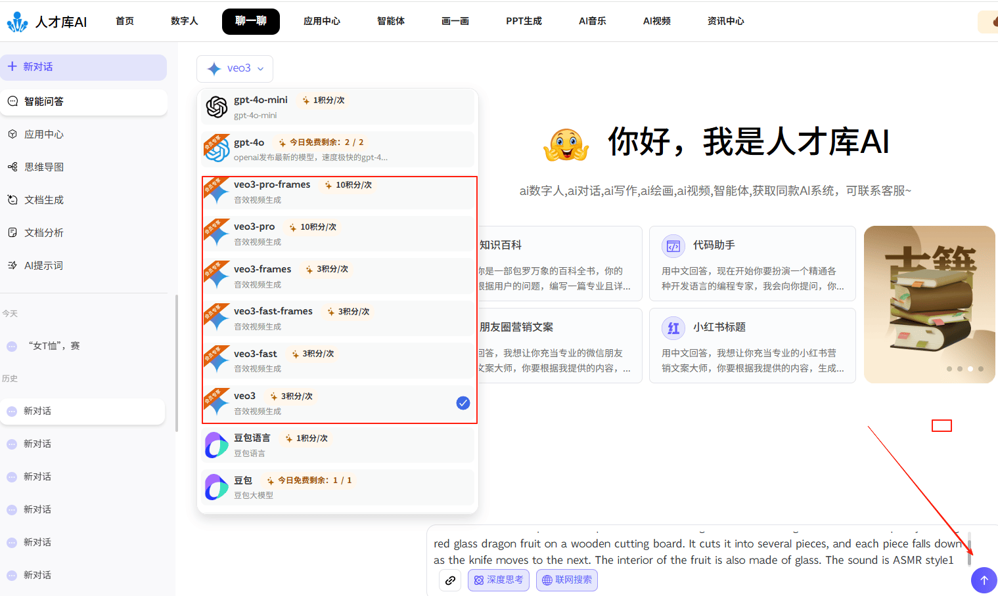Open the 代码助手 prompt card
This screenshot has height=596, width=998.
tap(752, 264)
